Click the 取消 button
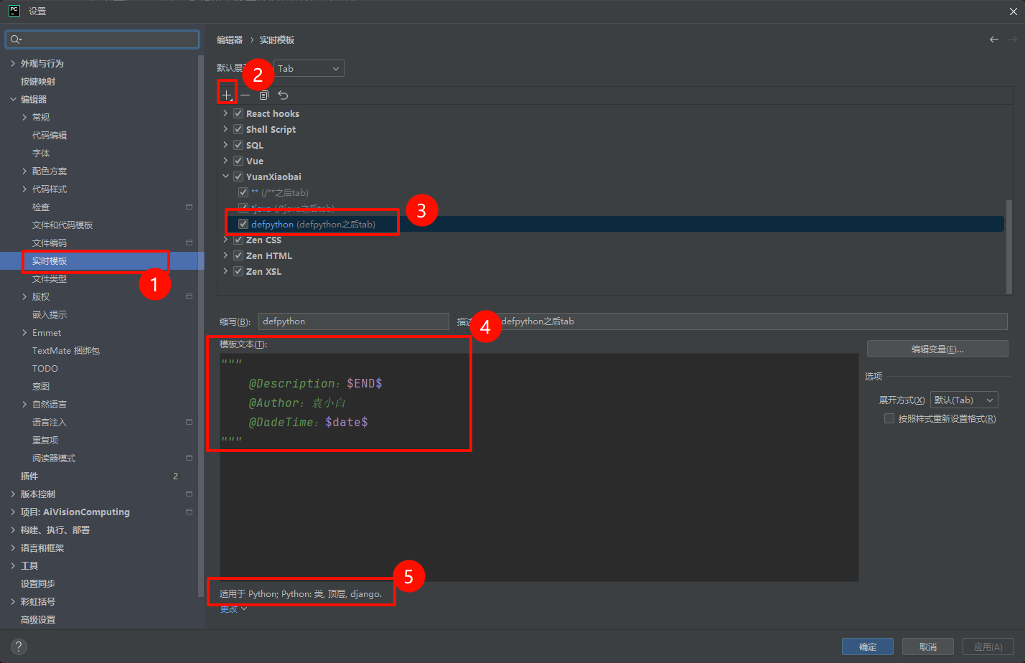The width and height of the screenshot is (1025, 663). (x=928, y=646)
